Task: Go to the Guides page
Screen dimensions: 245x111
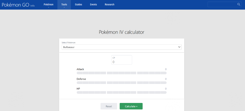Action: 78,5
